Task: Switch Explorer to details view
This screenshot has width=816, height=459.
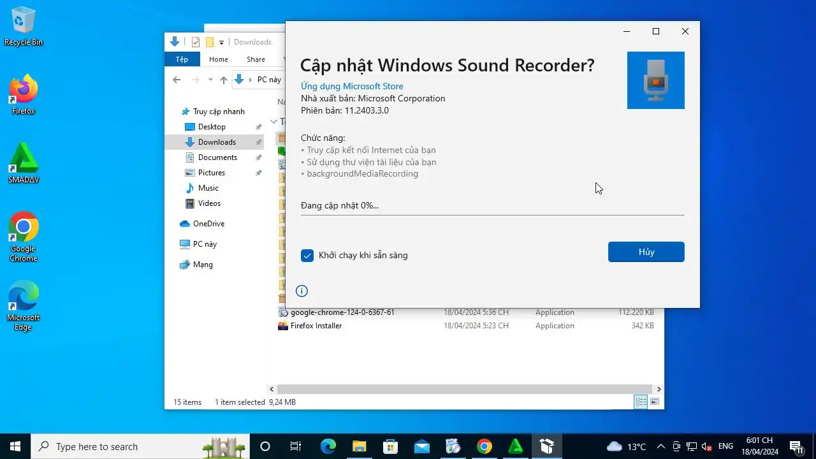Action: click(x=641, y=402)
